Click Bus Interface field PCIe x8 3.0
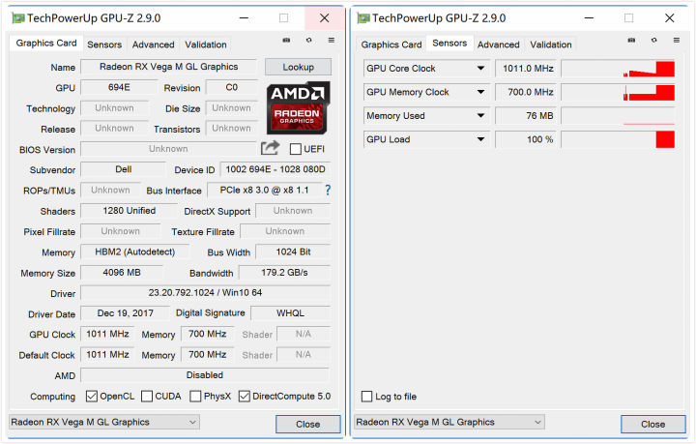This screenshot has width=696, height=444. [264, 190]
